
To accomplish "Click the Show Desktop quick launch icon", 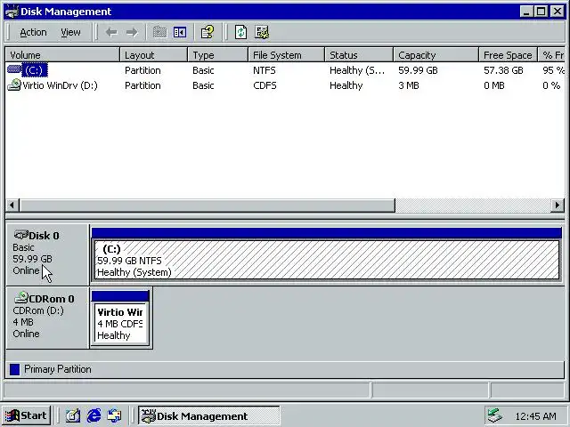I will point(73,415).
